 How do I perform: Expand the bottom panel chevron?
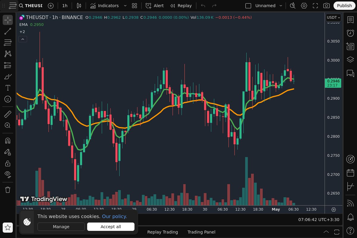pyautogui.click(x=326, y=232)
